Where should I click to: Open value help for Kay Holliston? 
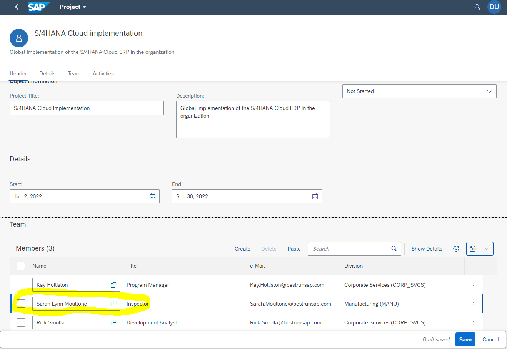click(x=113, y=285)
